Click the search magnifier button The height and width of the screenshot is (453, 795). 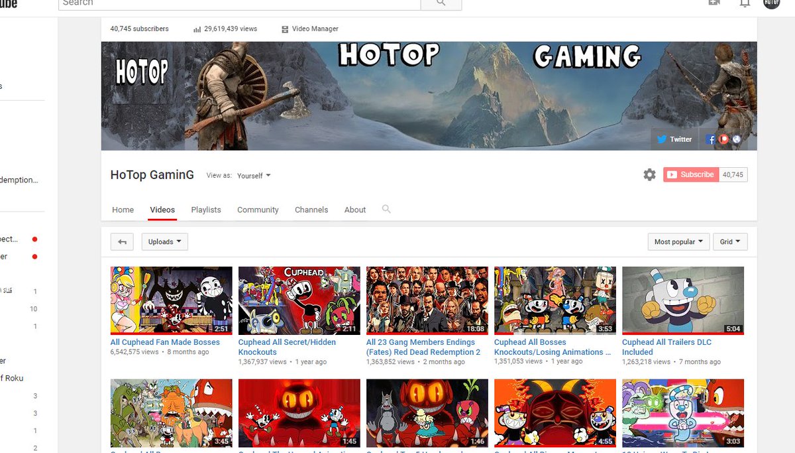point(441,3)
